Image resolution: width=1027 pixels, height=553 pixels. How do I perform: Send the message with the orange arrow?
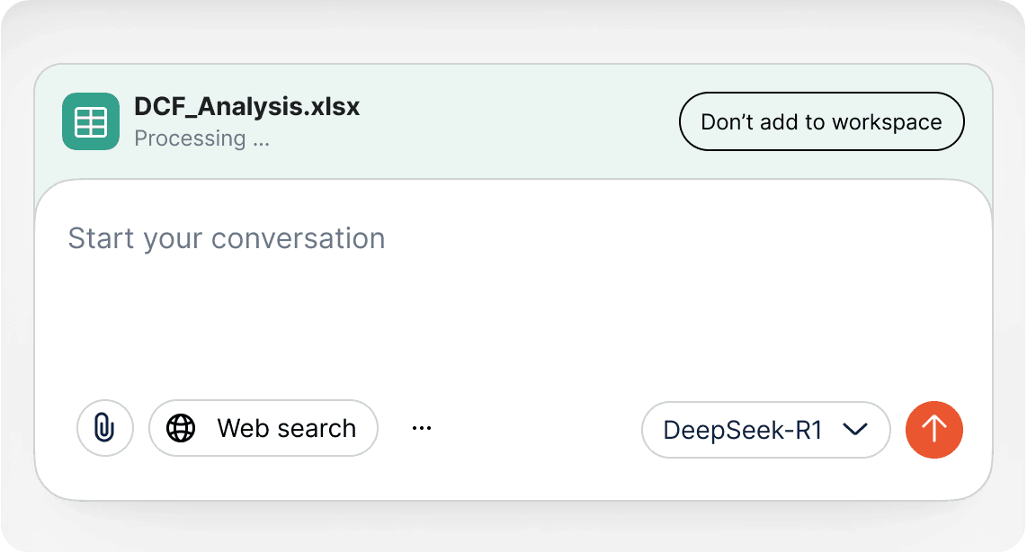click(x=934, y=429)
